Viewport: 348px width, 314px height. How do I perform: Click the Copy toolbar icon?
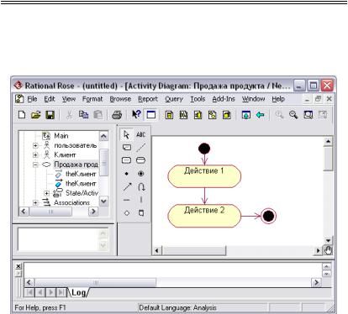click(83, 115)
